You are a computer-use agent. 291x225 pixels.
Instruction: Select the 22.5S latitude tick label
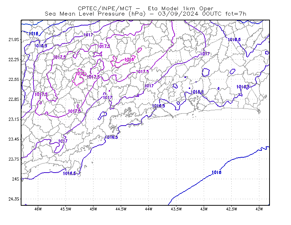14,79
